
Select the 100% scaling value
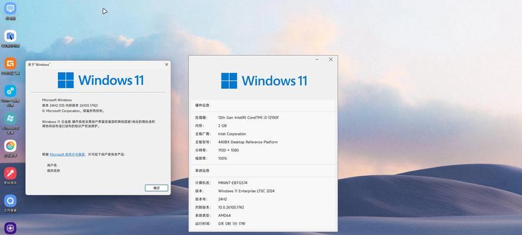click(223, 159)
